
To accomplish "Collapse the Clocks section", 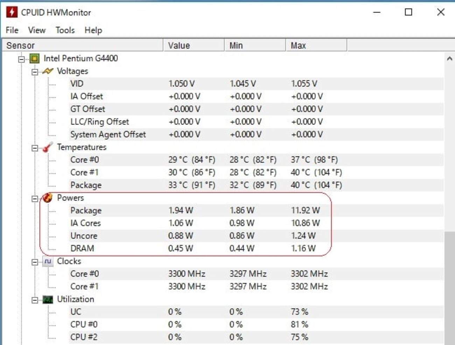I will (x=35, y=262).
